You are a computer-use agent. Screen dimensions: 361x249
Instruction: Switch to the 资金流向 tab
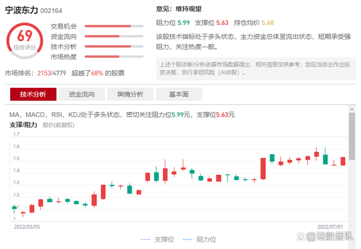82,94
